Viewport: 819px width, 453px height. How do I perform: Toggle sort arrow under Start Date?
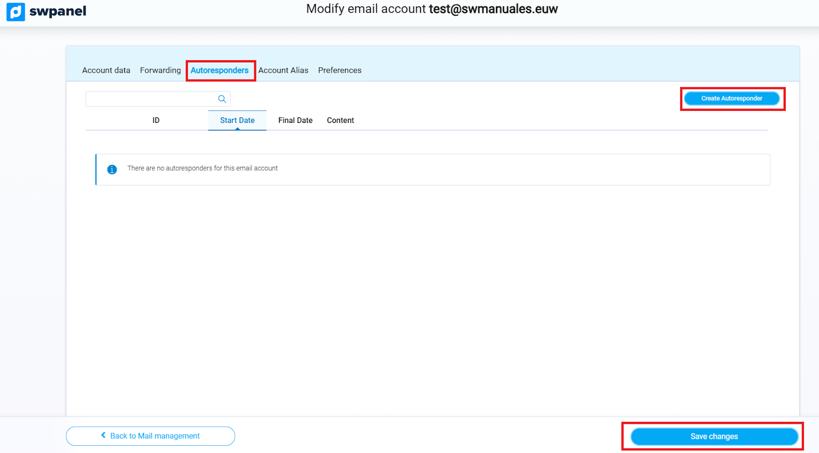pos(238,129)
